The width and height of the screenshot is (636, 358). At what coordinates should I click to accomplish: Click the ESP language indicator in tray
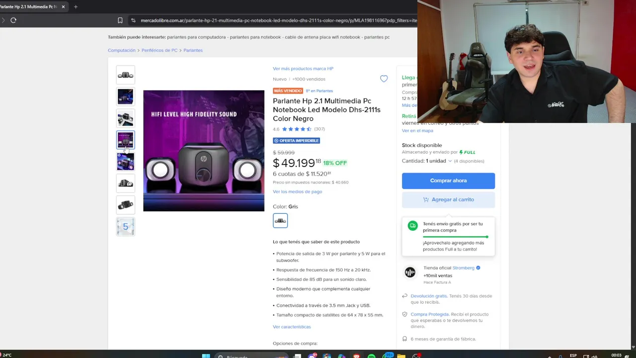[x=573, y=356]
